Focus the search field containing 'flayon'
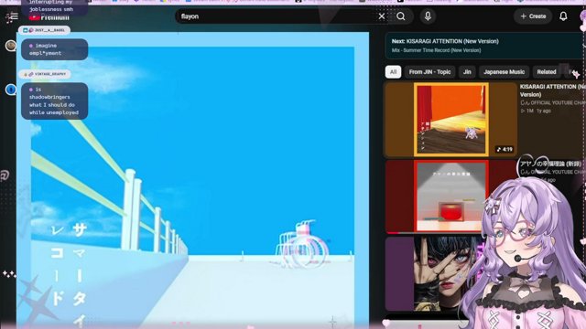586x329 pixels. click(x=277, y=16)
